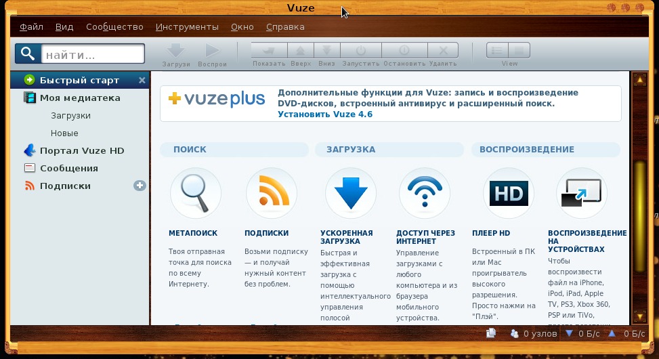
Task: Click the vuze plus logo
Action: (x=217, y=99)
